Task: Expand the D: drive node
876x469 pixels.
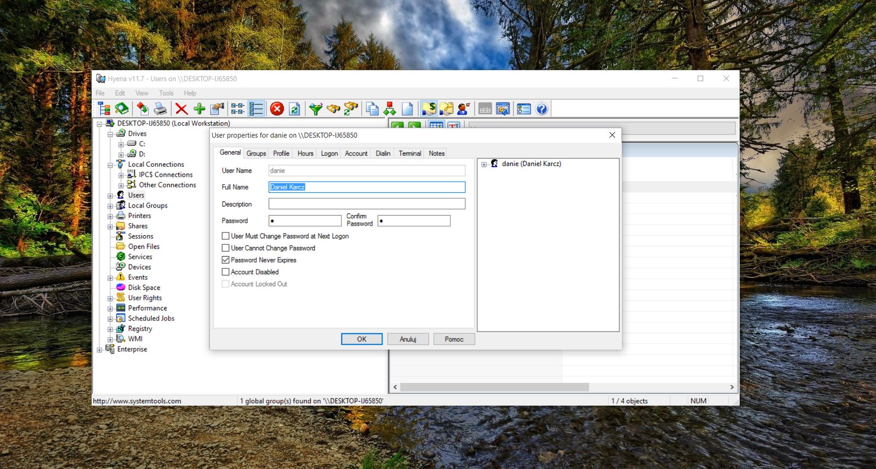Action: [x=121, y=155]
